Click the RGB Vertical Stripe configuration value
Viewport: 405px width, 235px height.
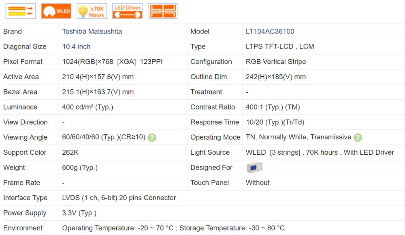tap(276, 62)
